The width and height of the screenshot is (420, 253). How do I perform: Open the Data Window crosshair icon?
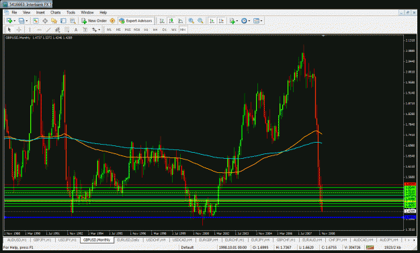[x=45, y=21]
